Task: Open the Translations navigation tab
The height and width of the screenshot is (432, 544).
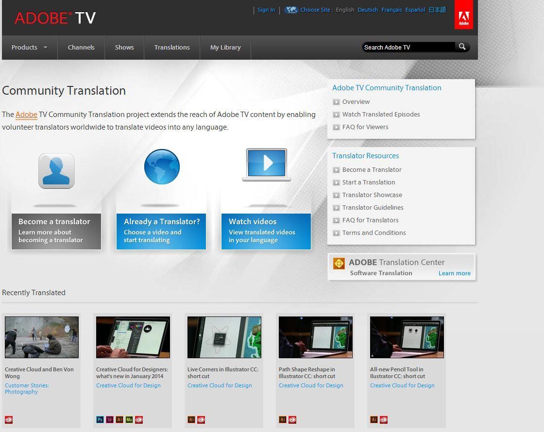Action: click(x=172, y=48)
